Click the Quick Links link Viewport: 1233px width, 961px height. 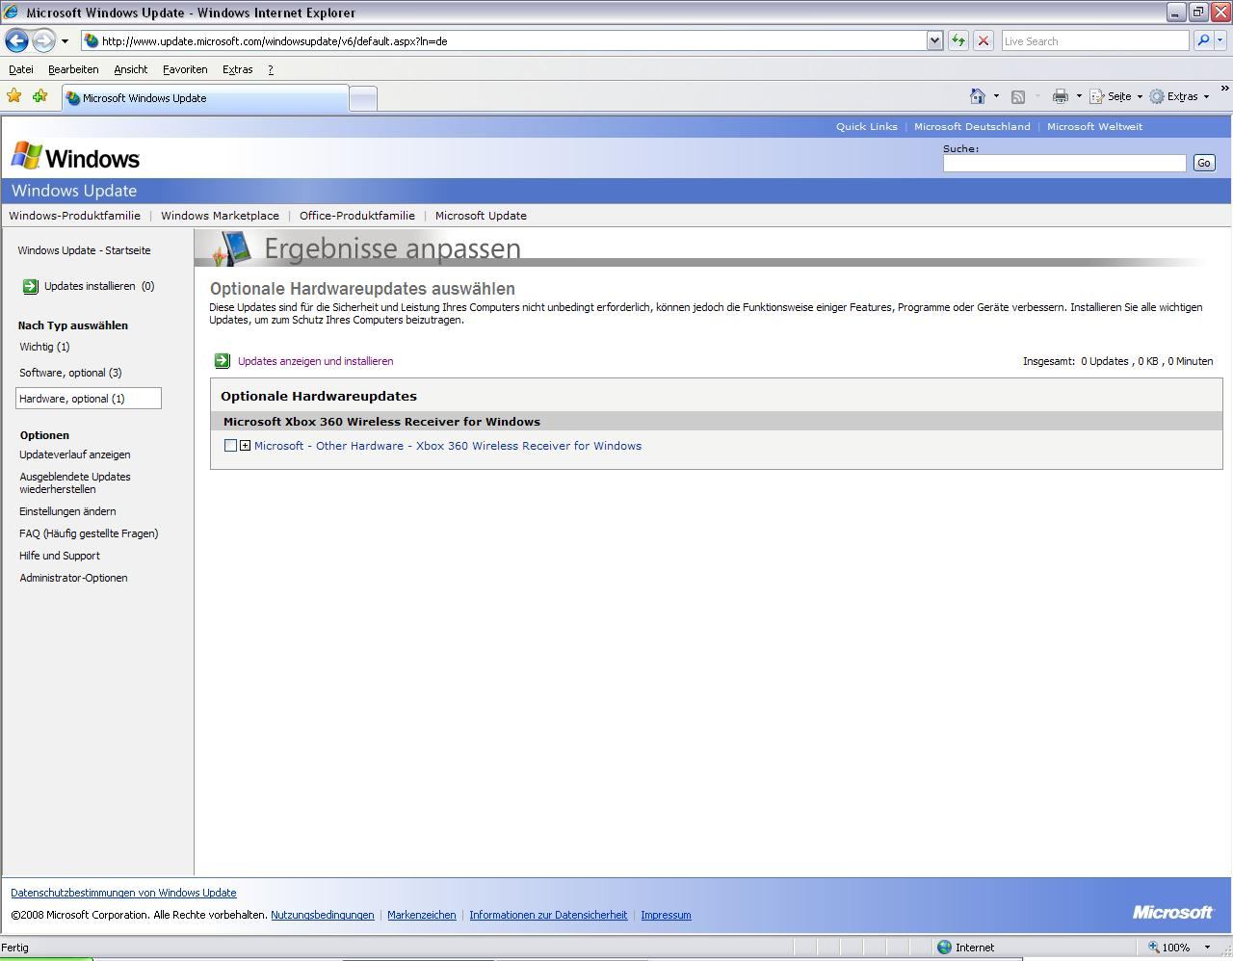[866, 126]
